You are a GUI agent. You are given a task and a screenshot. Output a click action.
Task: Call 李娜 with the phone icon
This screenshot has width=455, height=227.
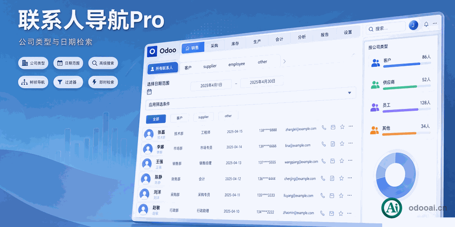(323, 144)
